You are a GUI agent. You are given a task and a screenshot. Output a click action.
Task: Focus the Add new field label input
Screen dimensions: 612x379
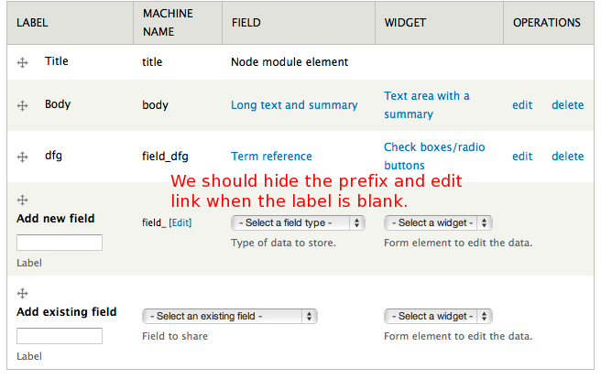click(x=60, y=243)
